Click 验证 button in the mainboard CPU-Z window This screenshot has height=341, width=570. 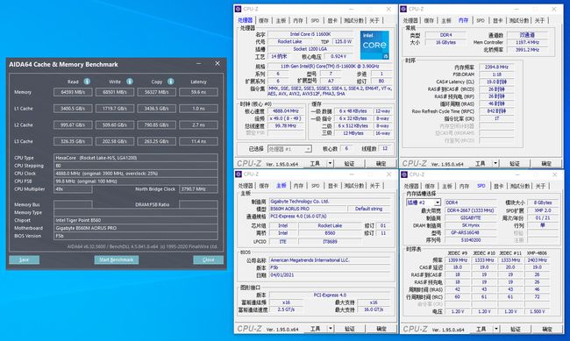(350, 329)
